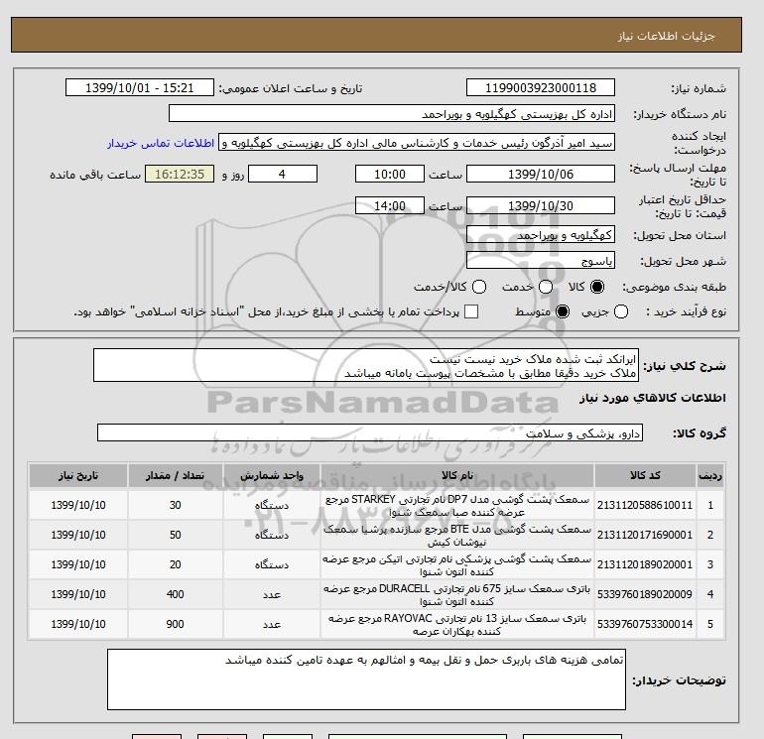Click unit عدد in the DURACELL row
The width and height of the screenshot is (764, 739).
point(272,595)
